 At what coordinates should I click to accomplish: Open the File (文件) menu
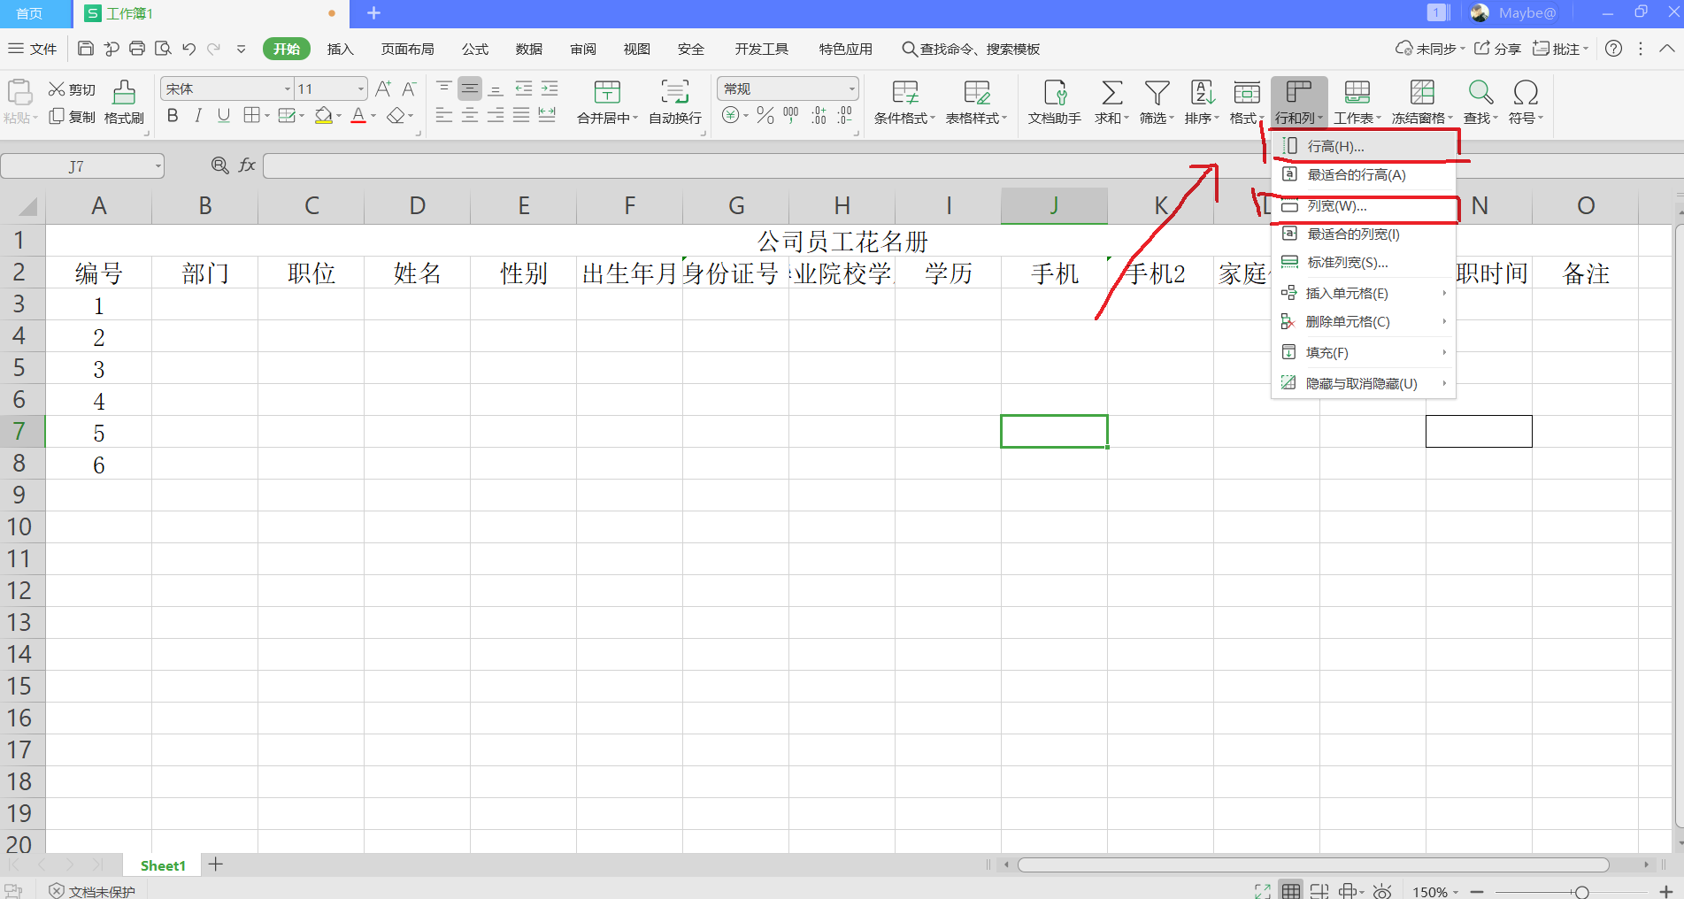(x=33, y=49)
